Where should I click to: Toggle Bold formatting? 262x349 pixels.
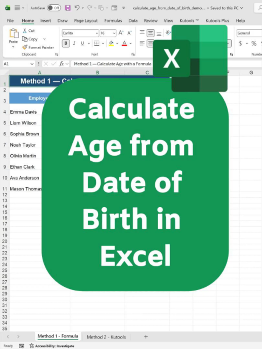[x=65, y=43]
